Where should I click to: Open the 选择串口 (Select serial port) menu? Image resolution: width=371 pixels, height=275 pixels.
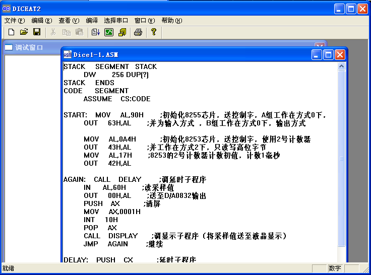[x=116, y=21]
